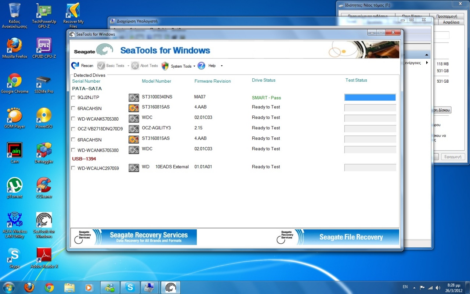
Task: Click the Help question mark icon
Action: 201,66
